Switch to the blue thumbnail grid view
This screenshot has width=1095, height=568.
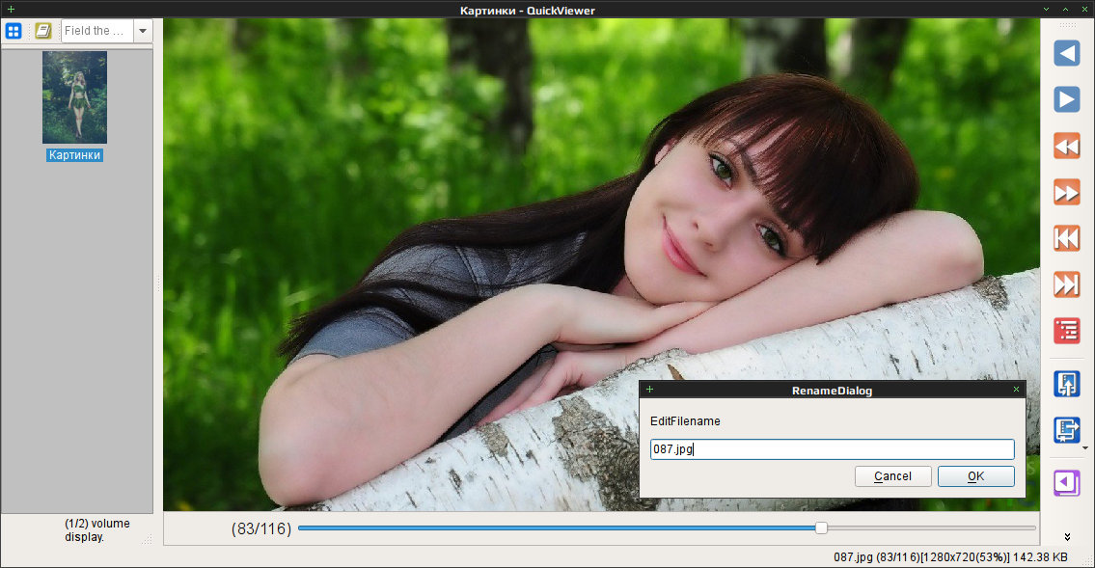[x=14, y=31]
